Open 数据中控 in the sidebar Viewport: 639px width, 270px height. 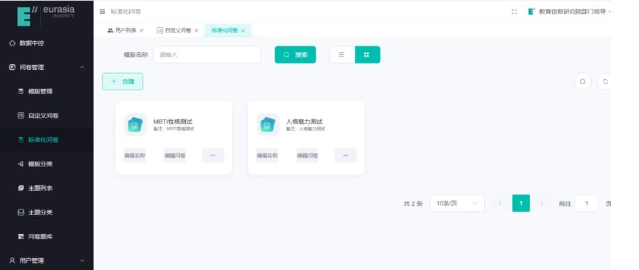pyautogui.click(x=47, y=43)
